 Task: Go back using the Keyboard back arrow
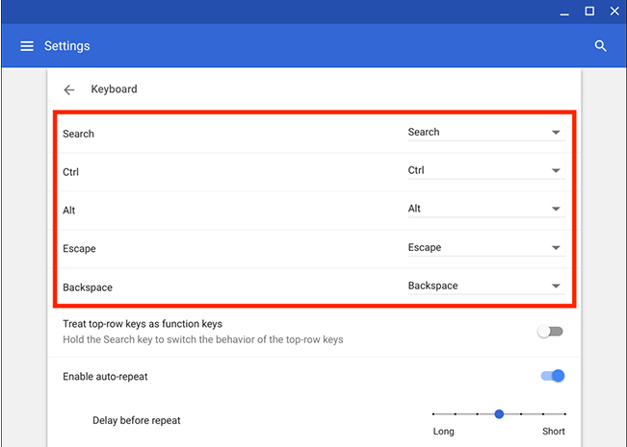pos(69,89)
